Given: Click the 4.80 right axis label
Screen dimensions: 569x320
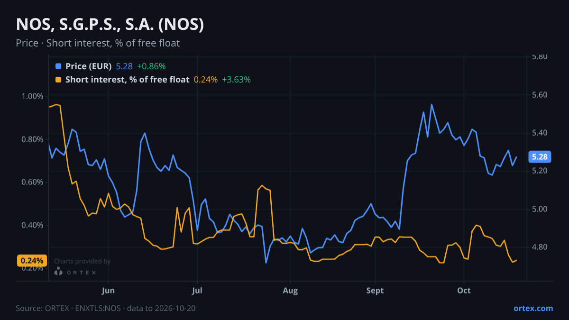Looking at the screenshot, I should (x=540, y=247).
